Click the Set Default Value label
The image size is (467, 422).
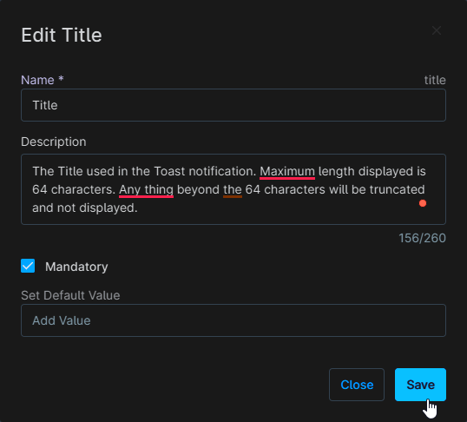point(70,295)
